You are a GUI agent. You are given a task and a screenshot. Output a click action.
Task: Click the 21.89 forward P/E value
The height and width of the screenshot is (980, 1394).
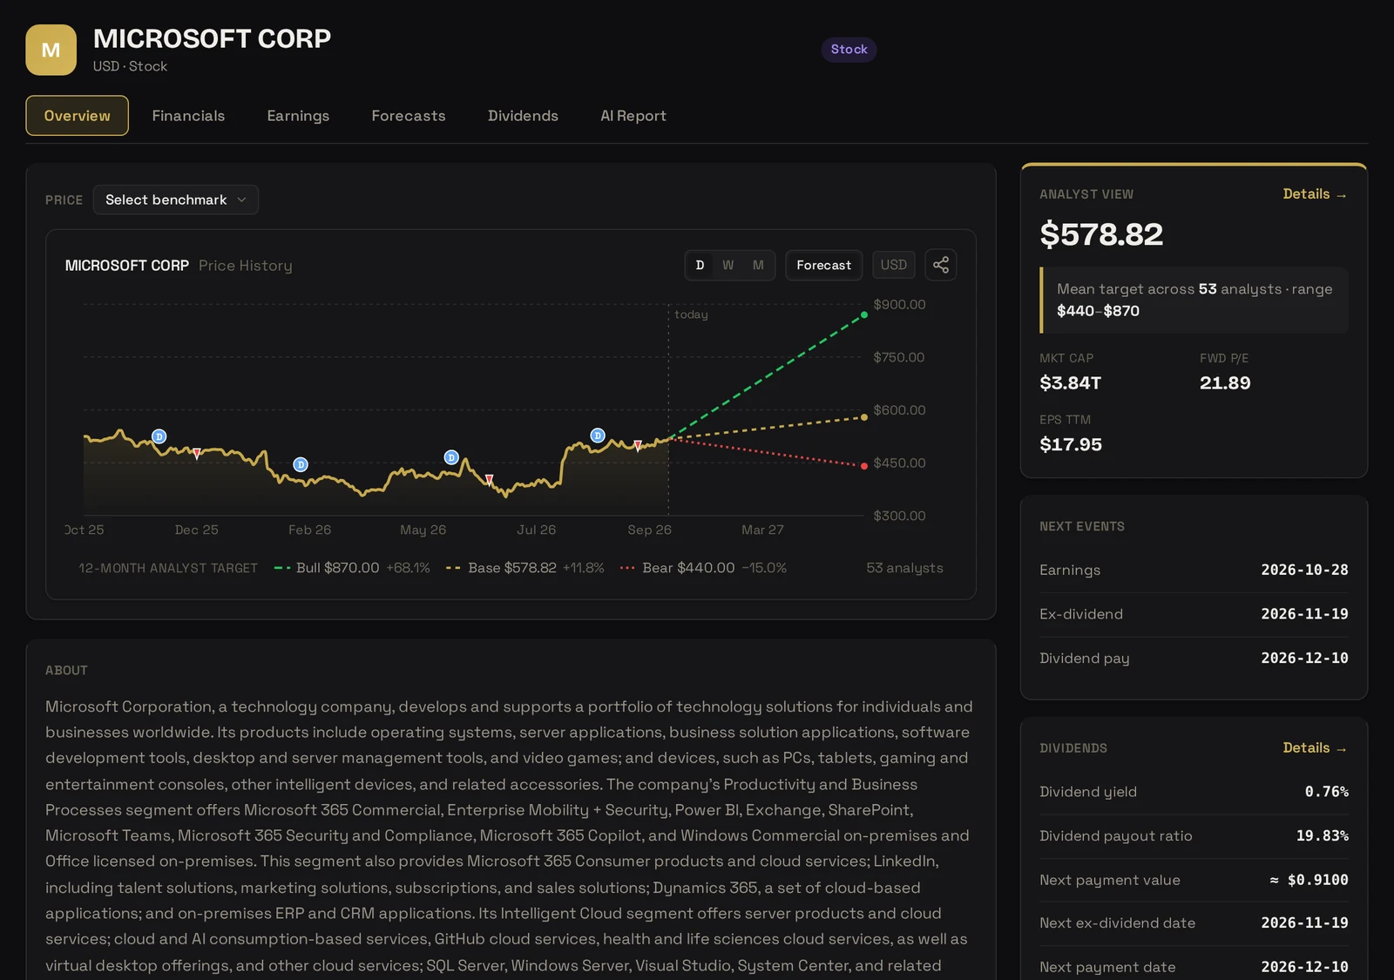pos(1225,383)
